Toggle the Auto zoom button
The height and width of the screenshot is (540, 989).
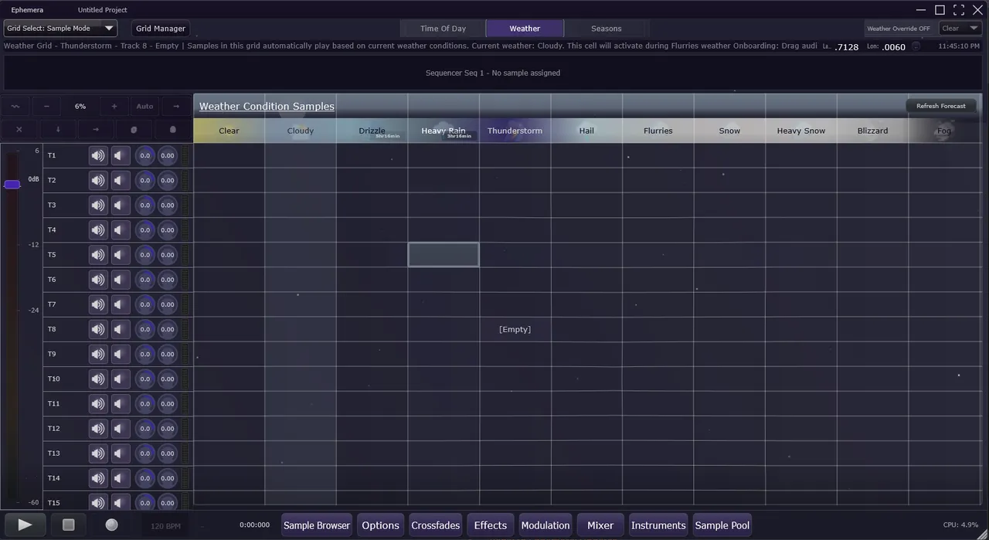(x=144, y=106)
